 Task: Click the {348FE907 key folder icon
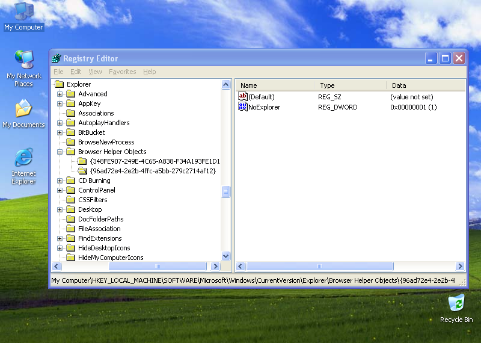(82, 161)
